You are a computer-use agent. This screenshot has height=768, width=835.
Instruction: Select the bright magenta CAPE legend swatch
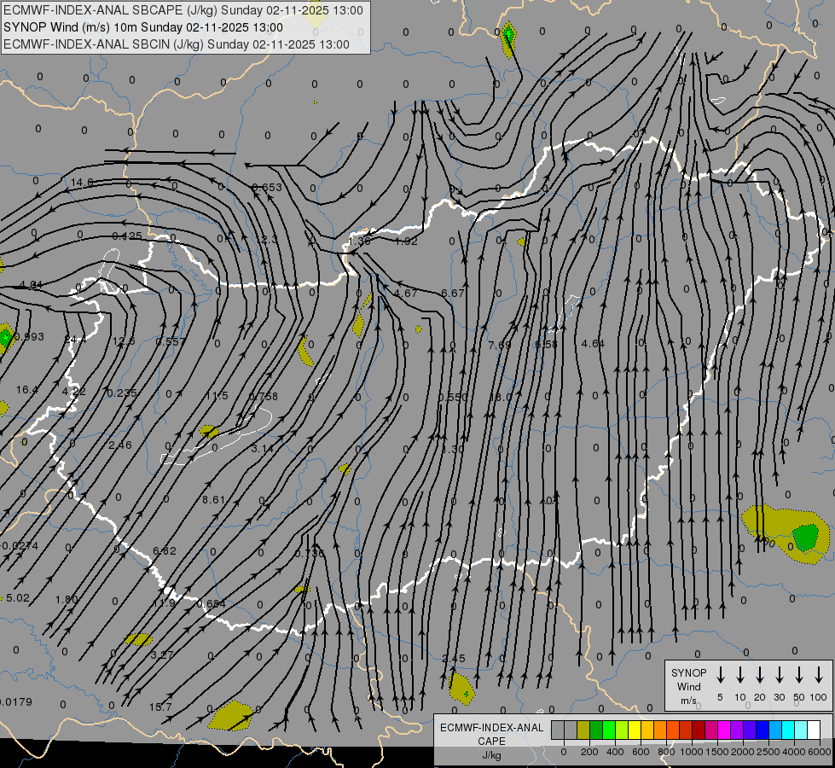point(724,730)
